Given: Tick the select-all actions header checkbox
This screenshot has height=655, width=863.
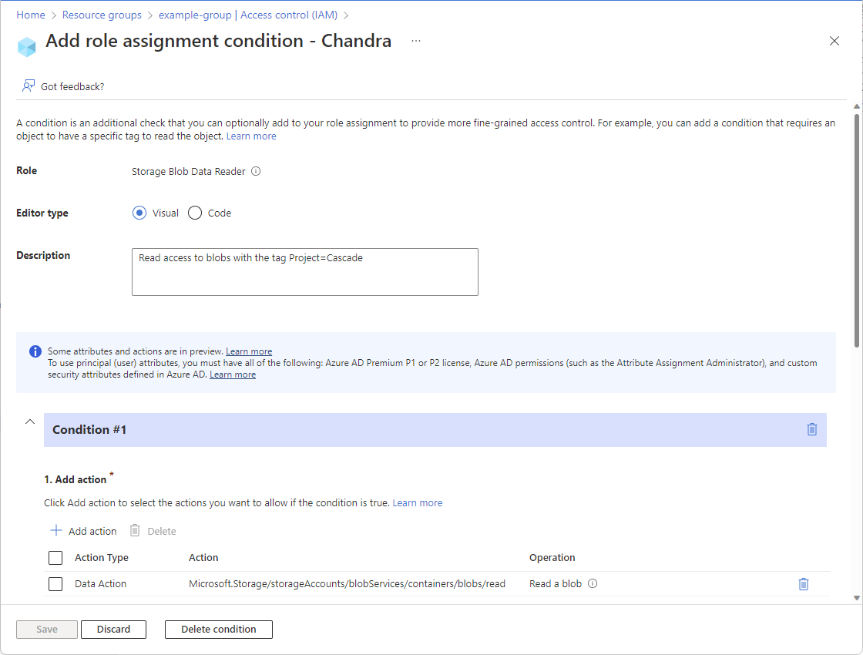Looking at the screenshot, I should 55,558.
